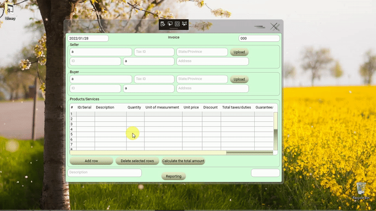Click the Buyer State/Province field
376x211 pixels.
(x=202, y=79)
